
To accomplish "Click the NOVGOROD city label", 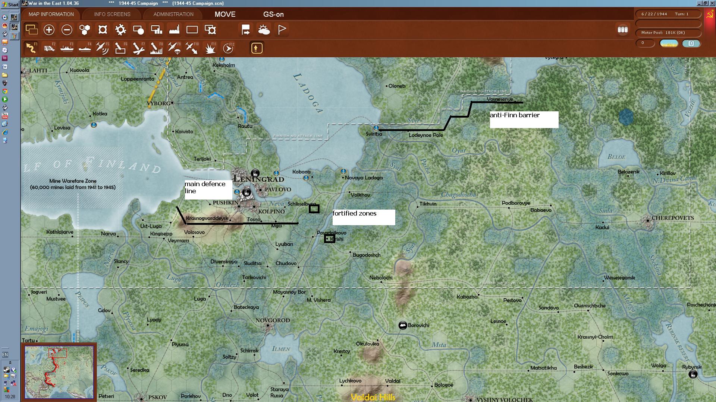I will click(273, 320).
